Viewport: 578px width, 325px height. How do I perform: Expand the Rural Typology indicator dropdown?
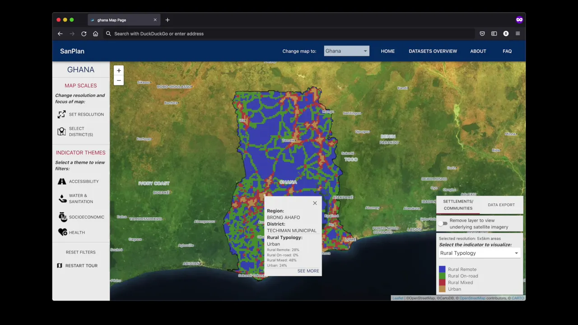tap(480, 253)
